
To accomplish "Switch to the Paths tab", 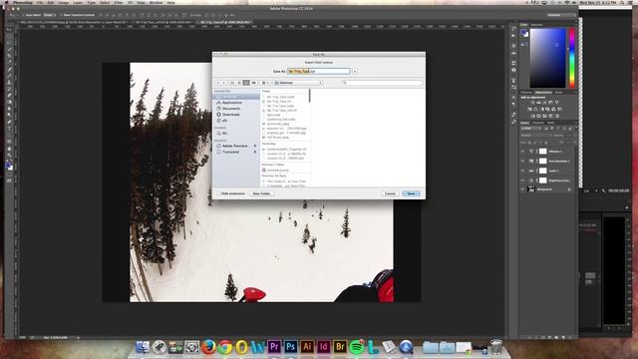I will [x=550, y=123].
